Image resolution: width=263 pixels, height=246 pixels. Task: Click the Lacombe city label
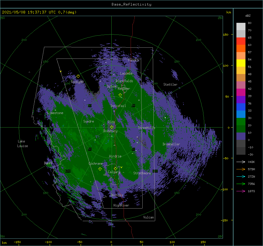coord(126,73)
